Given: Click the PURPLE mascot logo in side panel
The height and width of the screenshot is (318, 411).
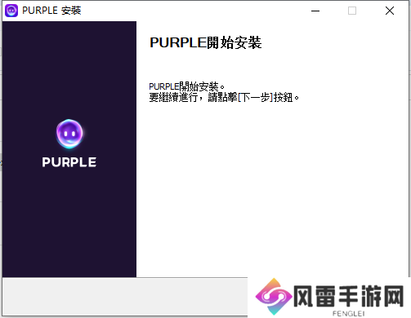Looking at the screenshot, I should (x=69, y=134).
